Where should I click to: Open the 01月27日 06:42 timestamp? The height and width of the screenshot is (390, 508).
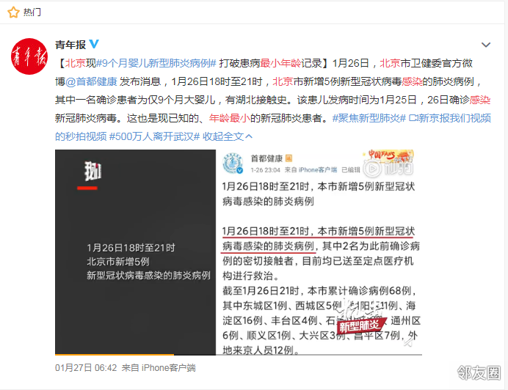pyautogui.click(x=86, y=368)
